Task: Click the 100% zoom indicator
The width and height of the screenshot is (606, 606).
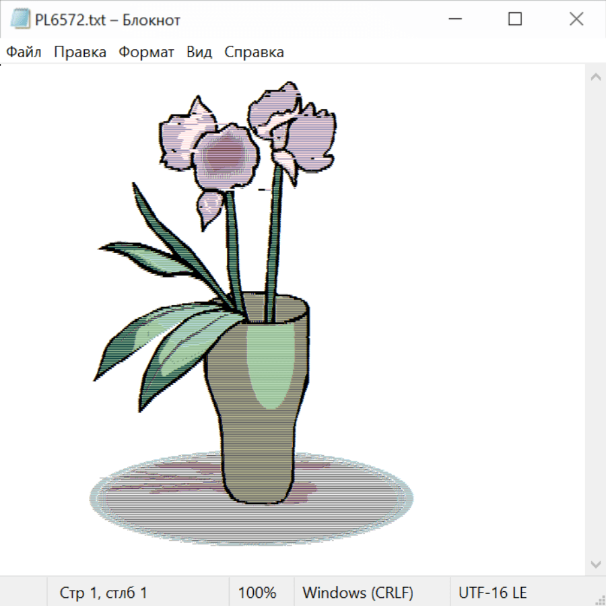Action: click(x=257, y=593)
